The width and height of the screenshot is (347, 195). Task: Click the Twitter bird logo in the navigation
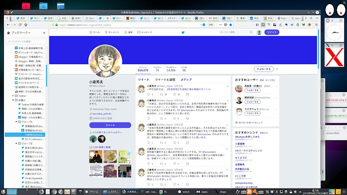183,32
